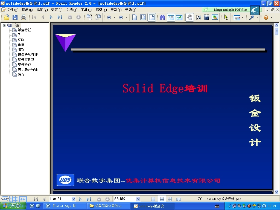Viewport: 280px width, 210px height.
Task: Click the zoom out minus icon
Action: 109,17
